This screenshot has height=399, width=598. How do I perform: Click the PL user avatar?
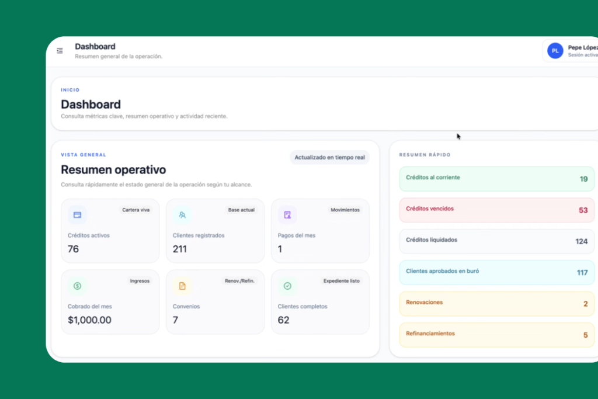pos(555,51)
